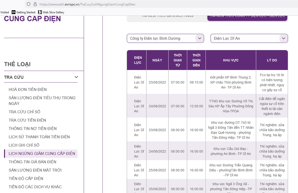Open THÔNG TIN GIÁ BÁN ĐIỆN link

tap(32, 162)
